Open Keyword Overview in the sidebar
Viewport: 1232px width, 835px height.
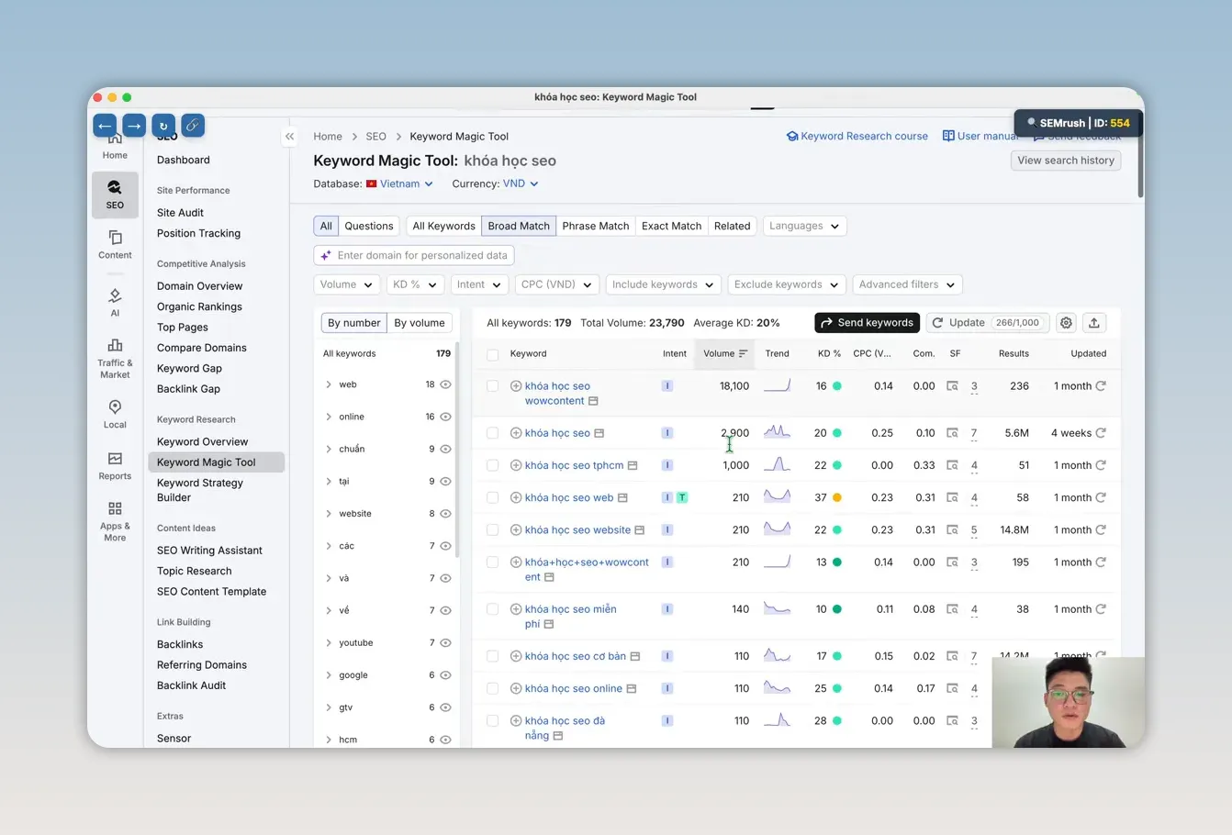pos(202,441)
